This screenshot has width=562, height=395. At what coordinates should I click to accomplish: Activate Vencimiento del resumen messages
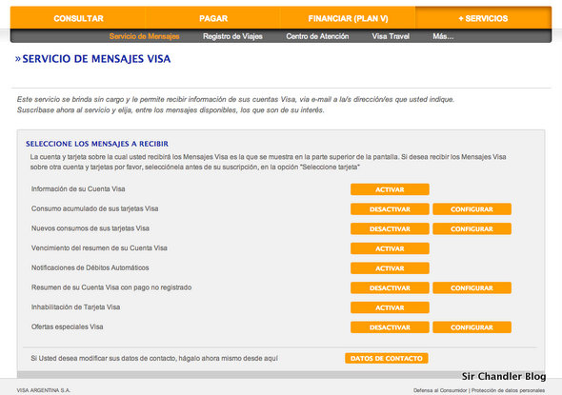click(390, 248)
